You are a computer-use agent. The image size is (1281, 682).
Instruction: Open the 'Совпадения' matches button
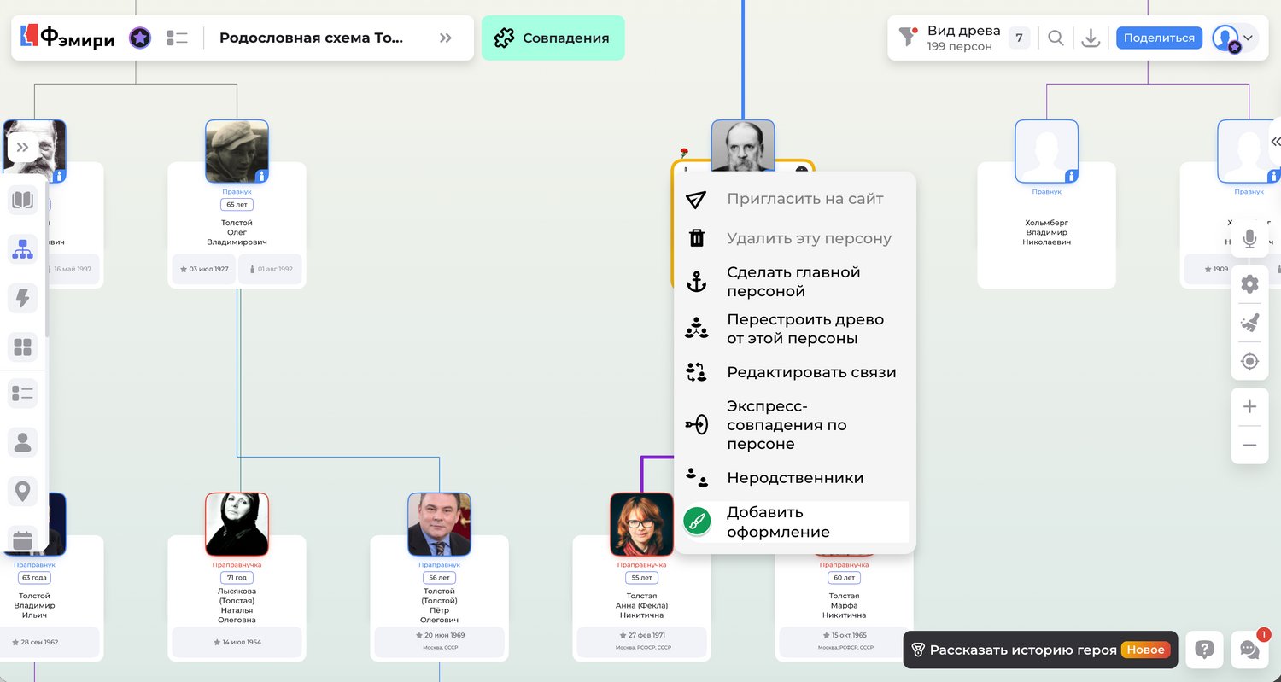click(553, 38)
